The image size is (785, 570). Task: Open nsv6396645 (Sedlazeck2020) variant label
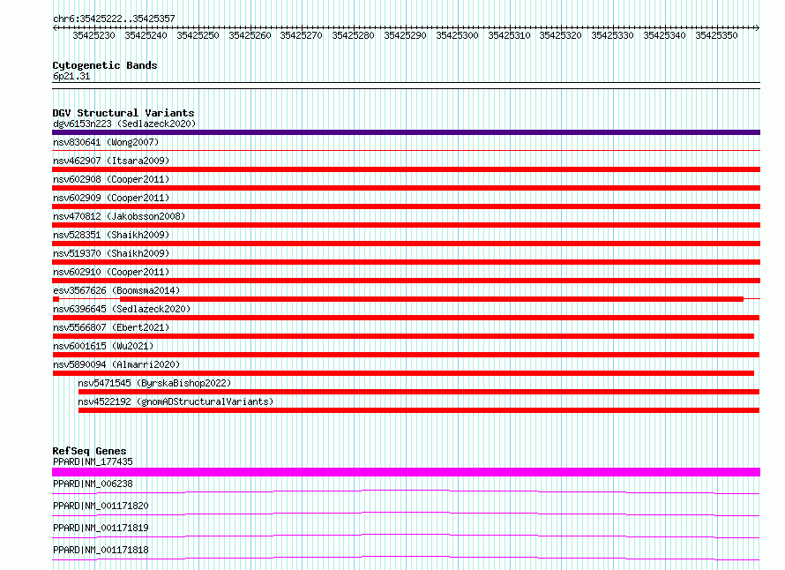point(122,309)
